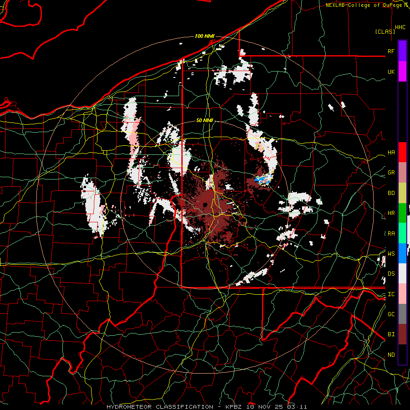Click the pink IC ice crystals swatch

point(402,294)
